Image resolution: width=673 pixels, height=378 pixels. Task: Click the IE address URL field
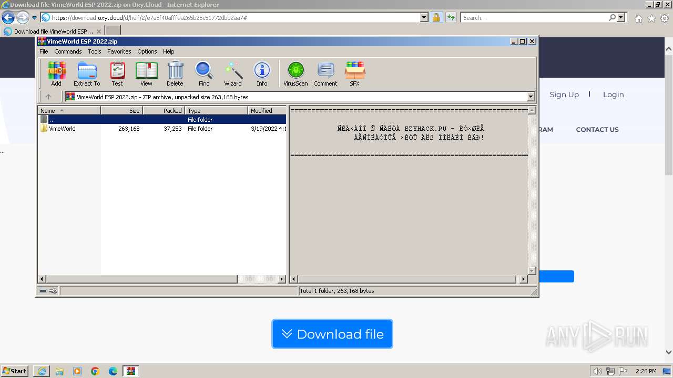pos(236,18)
